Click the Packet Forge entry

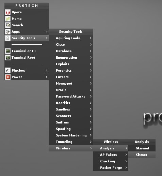111,168
